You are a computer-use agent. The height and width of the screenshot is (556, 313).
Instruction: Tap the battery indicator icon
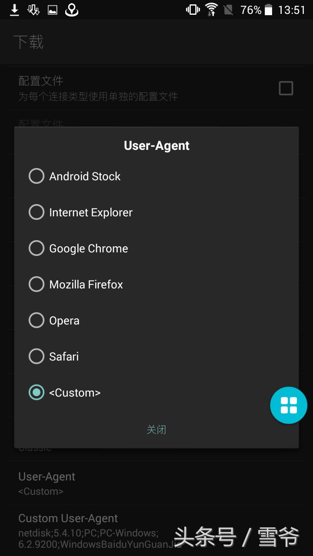pyautogui.click(x=269, y=10)
